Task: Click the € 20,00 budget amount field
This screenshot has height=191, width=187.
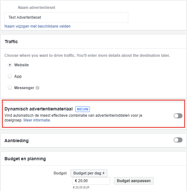Action: coord(91,181)
